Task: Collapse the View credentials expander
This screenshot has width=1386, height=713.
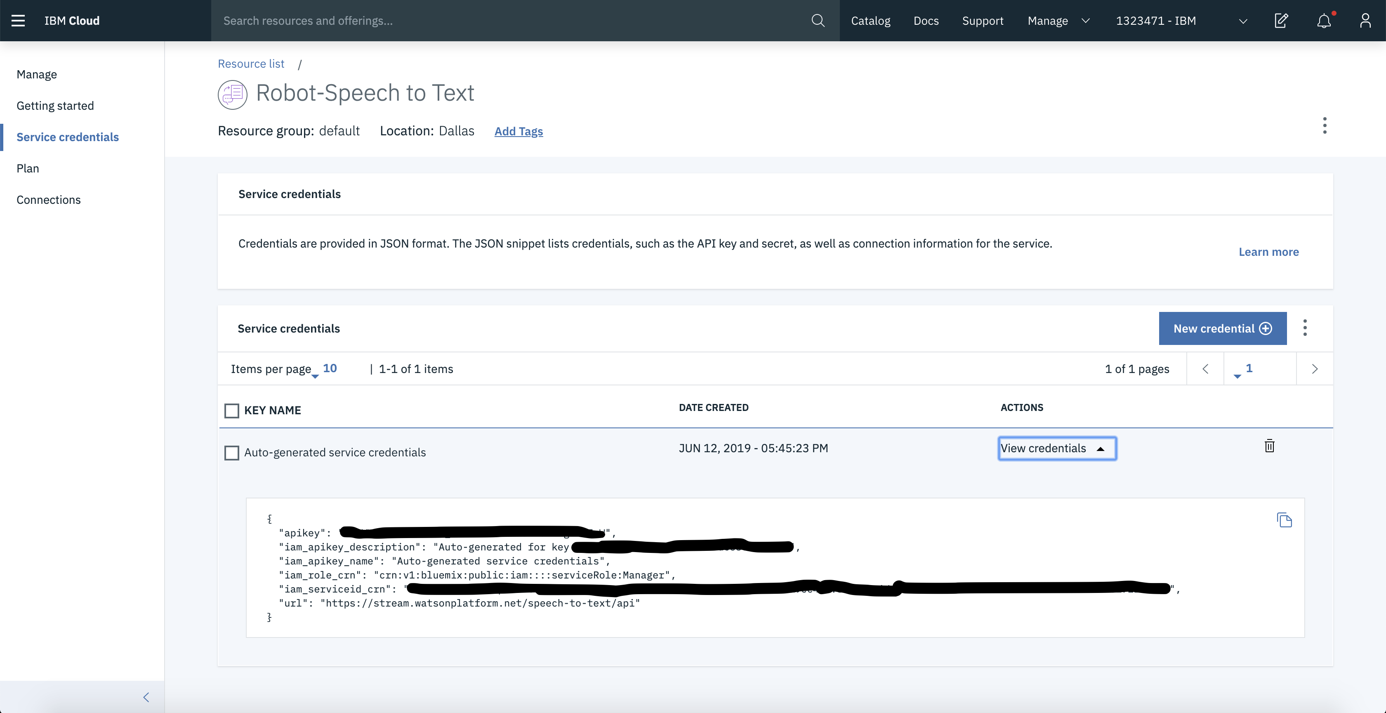Action: (x=1057, y=448)
